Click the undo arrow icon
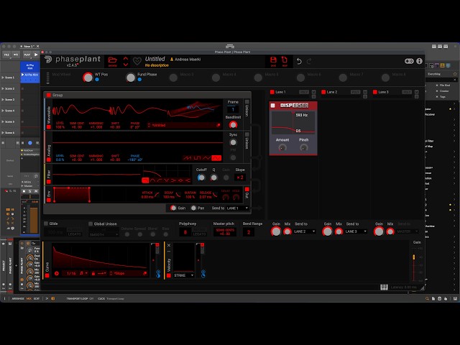 pos(299,61)
